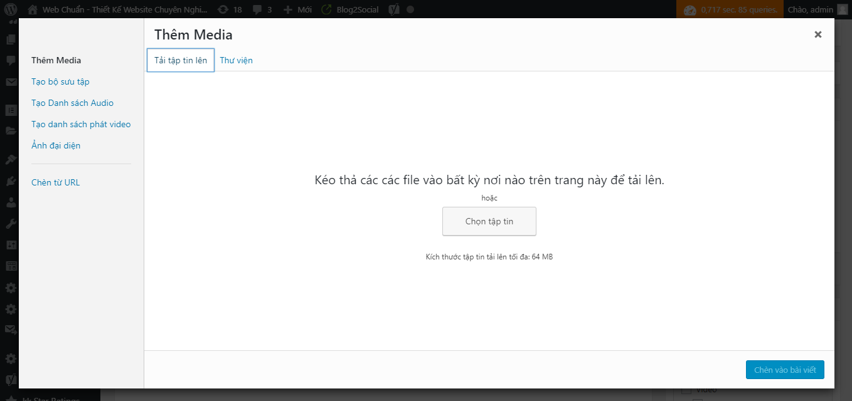Click the Blog2Social admin bar icon

[326, 9]
